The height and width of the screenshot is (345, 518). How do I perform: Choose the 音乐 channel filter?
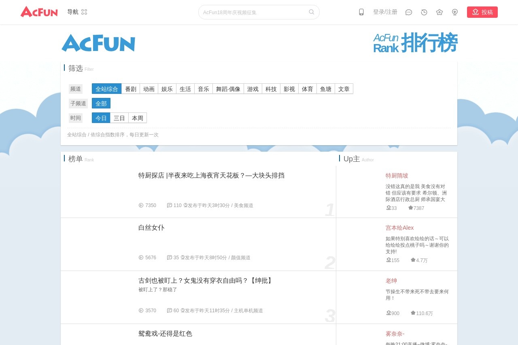pos(204,89)
